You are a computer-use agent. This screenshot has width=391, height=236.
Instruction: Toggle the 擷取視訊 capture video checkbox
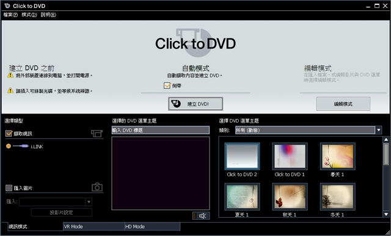point(9,134)
